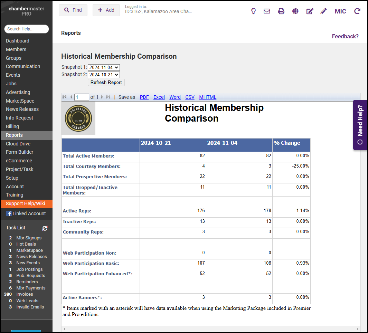Image resolution: width=368 pixels, height=333 pixels.
Task: Refresh the Task List with sync icon
Action: point(45,228)
